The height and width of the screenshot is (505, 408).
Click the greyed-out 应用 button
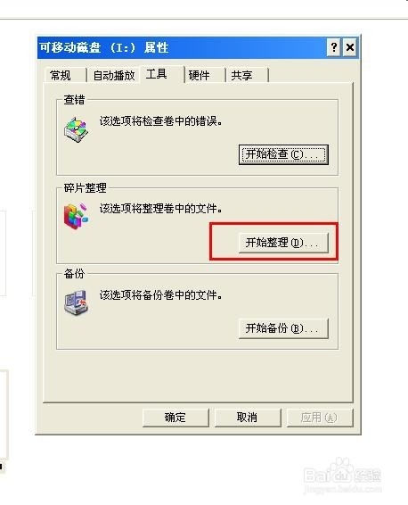tap(320, 418)
